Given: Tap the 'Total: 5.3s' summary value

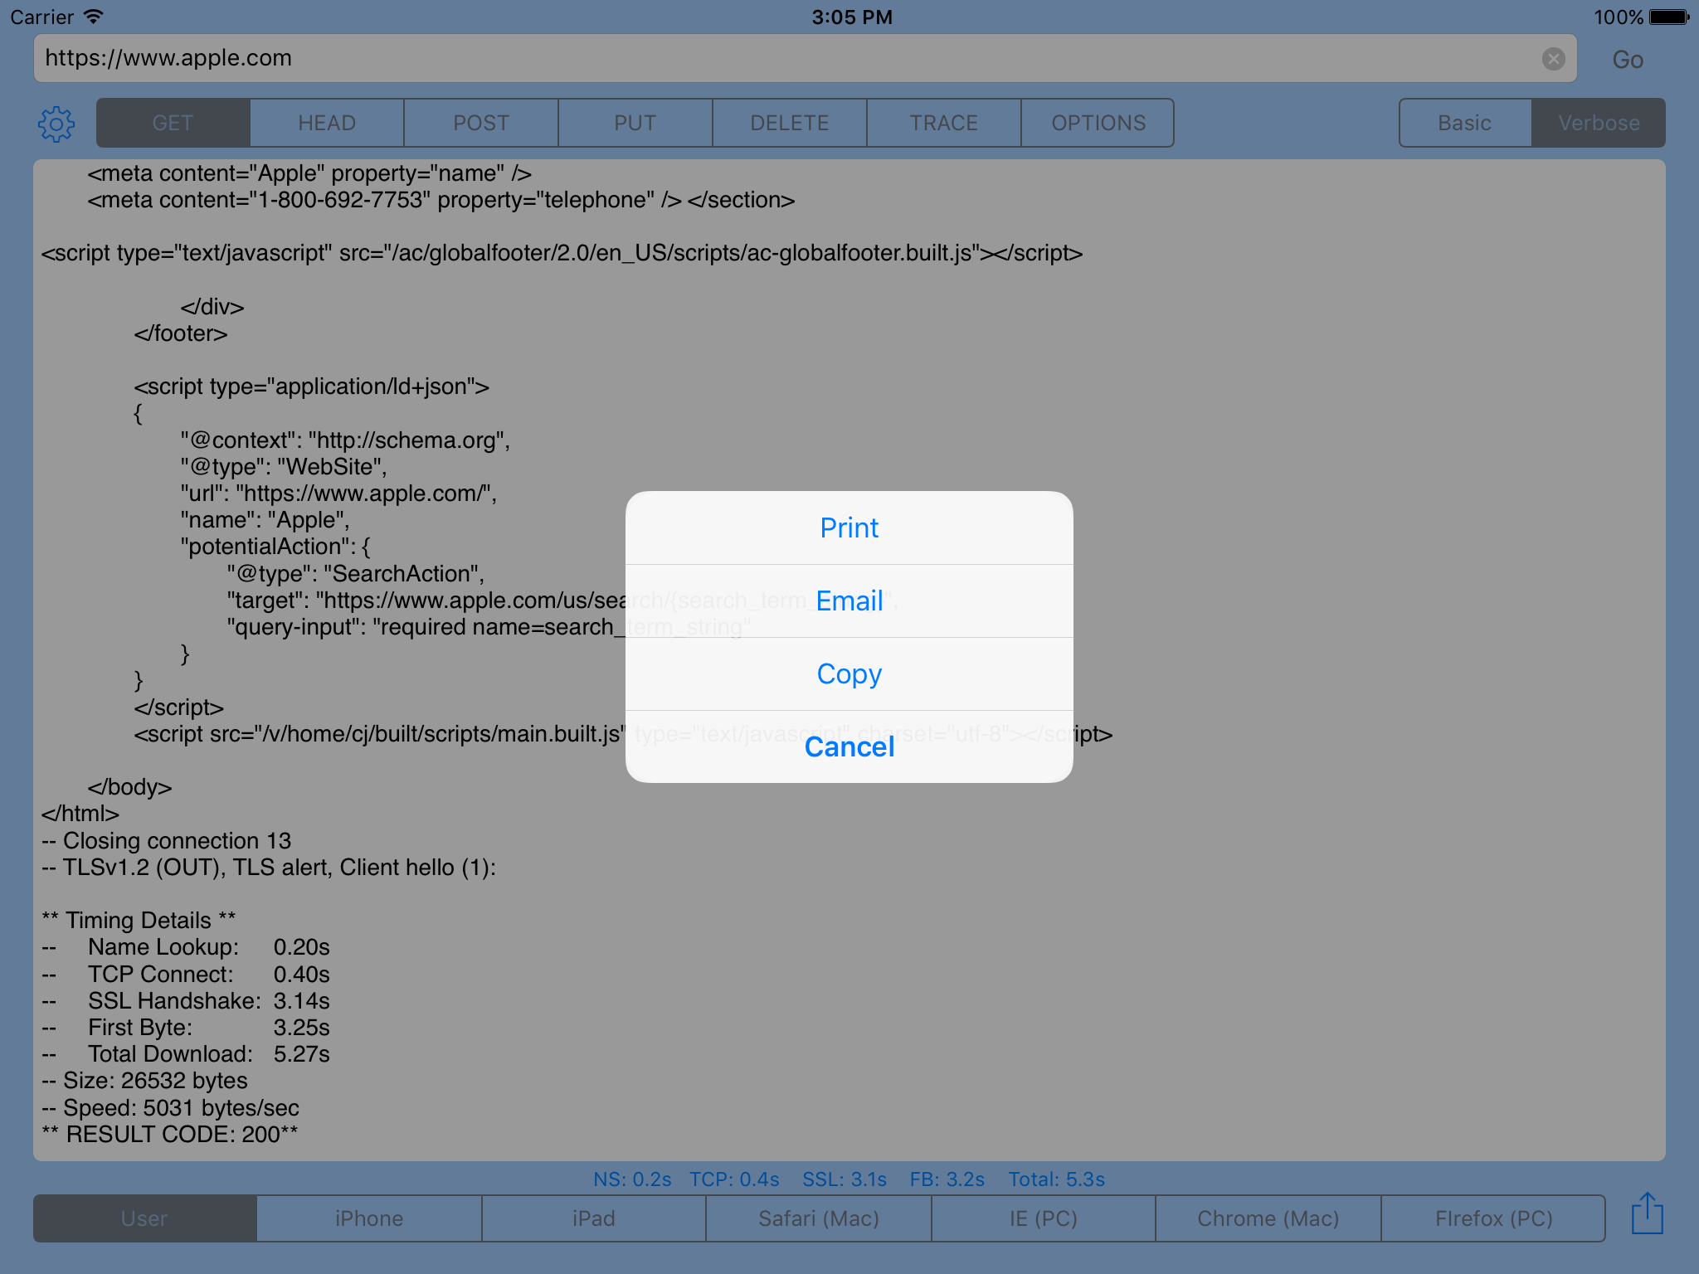Looking at the screenshot, I should click(1056, 1179).
